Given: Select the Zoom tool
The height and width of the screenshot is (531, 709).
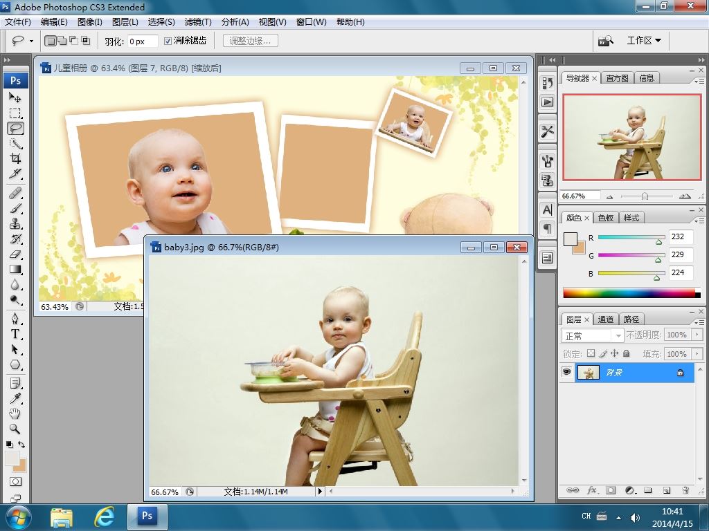Looking at the screenshot, I should 15,429.
